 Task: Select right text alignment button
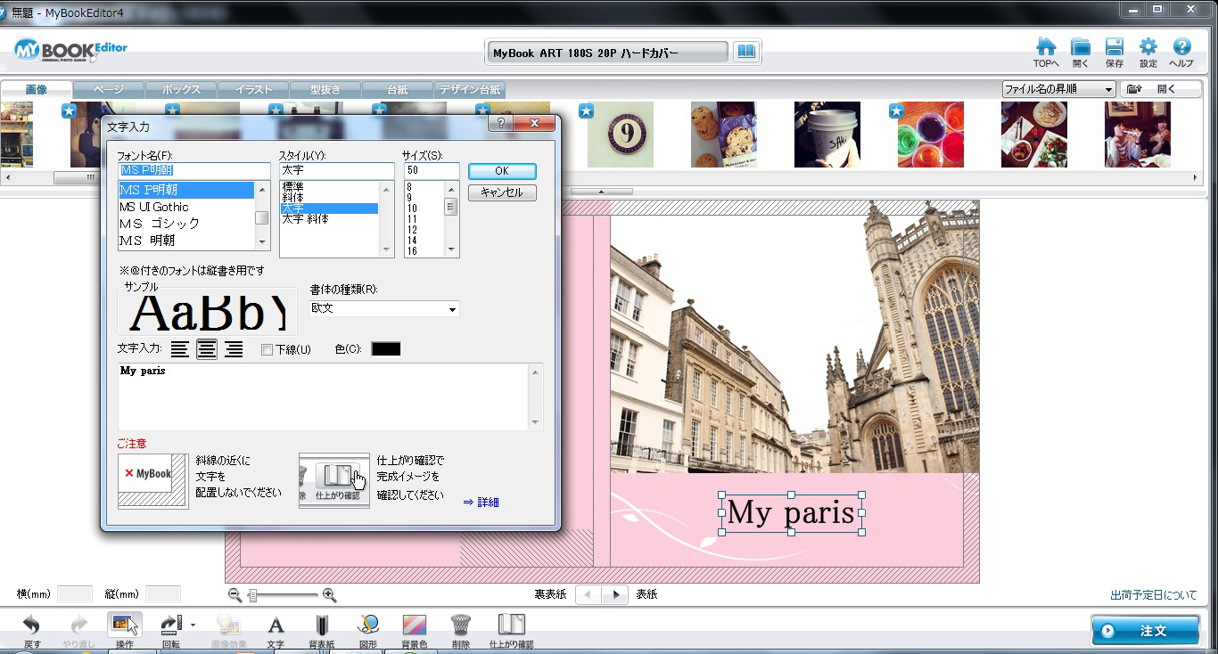234,349
